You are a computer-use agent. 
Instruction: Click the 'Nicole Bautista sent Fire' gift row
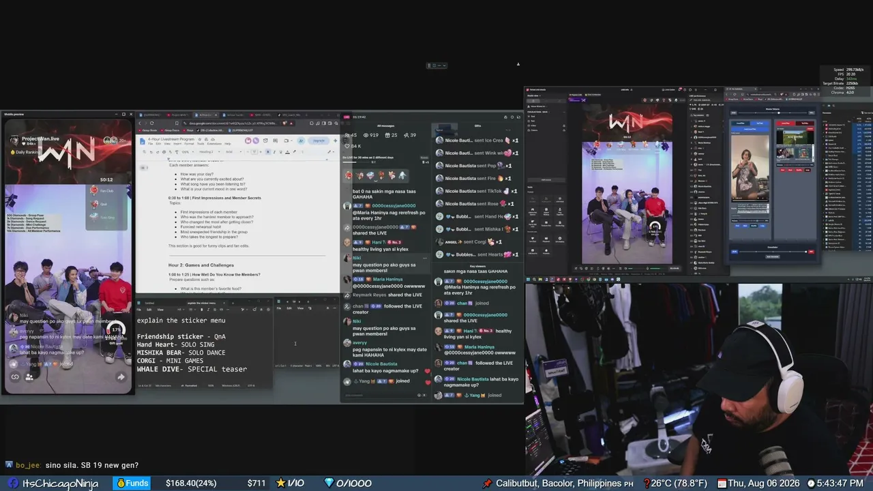pos(475,179)
